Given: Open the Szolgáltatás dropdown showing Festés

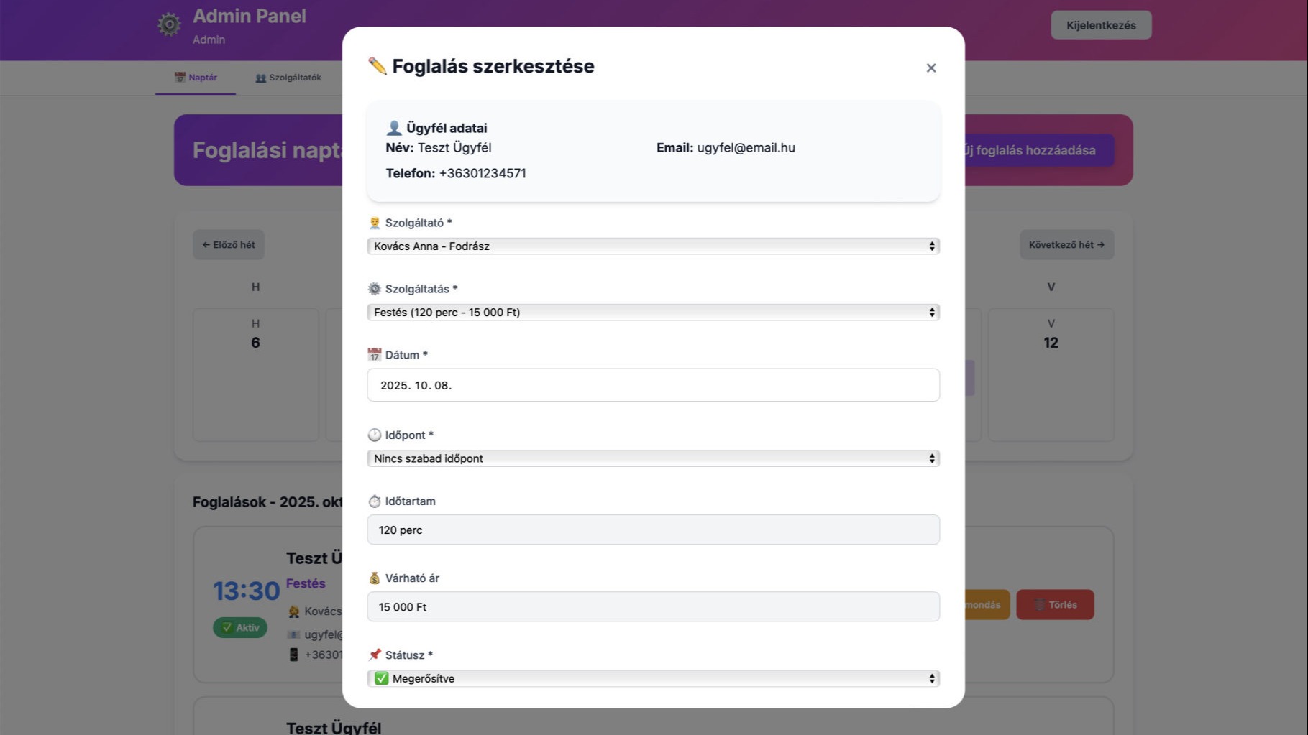Looking at the screenshot, I should coord(653,313).
